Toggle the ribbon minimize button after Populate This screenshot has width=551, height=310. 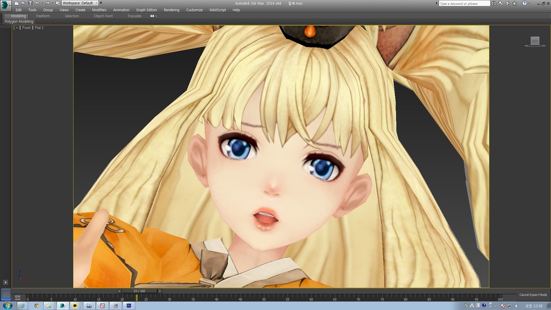tap(152, 16)
